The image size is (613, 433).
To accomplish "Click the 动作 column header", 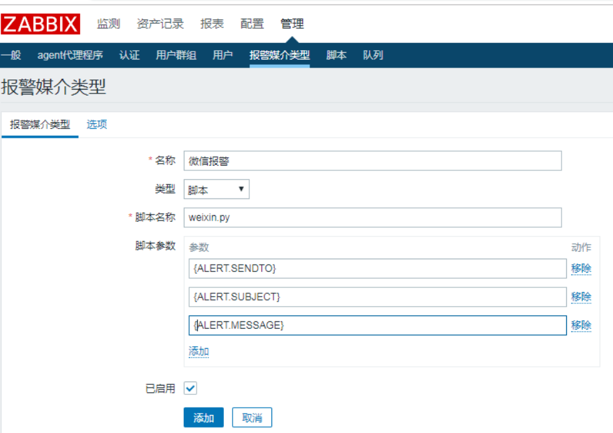I will click(x=581, y=247).
